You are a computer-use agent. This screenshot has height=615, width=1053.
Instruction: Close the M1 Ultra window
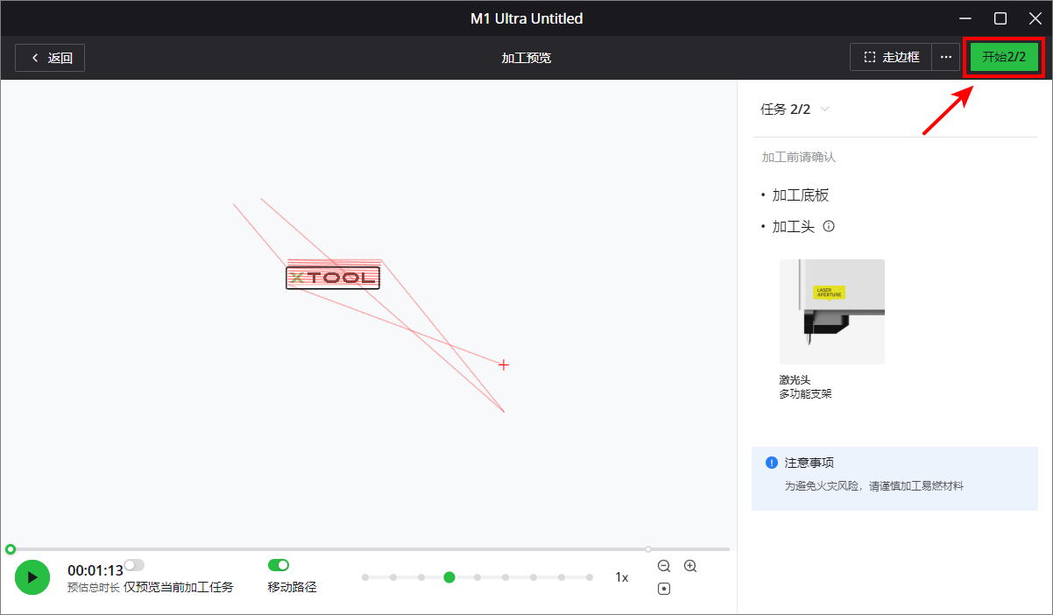[1035, 18]
